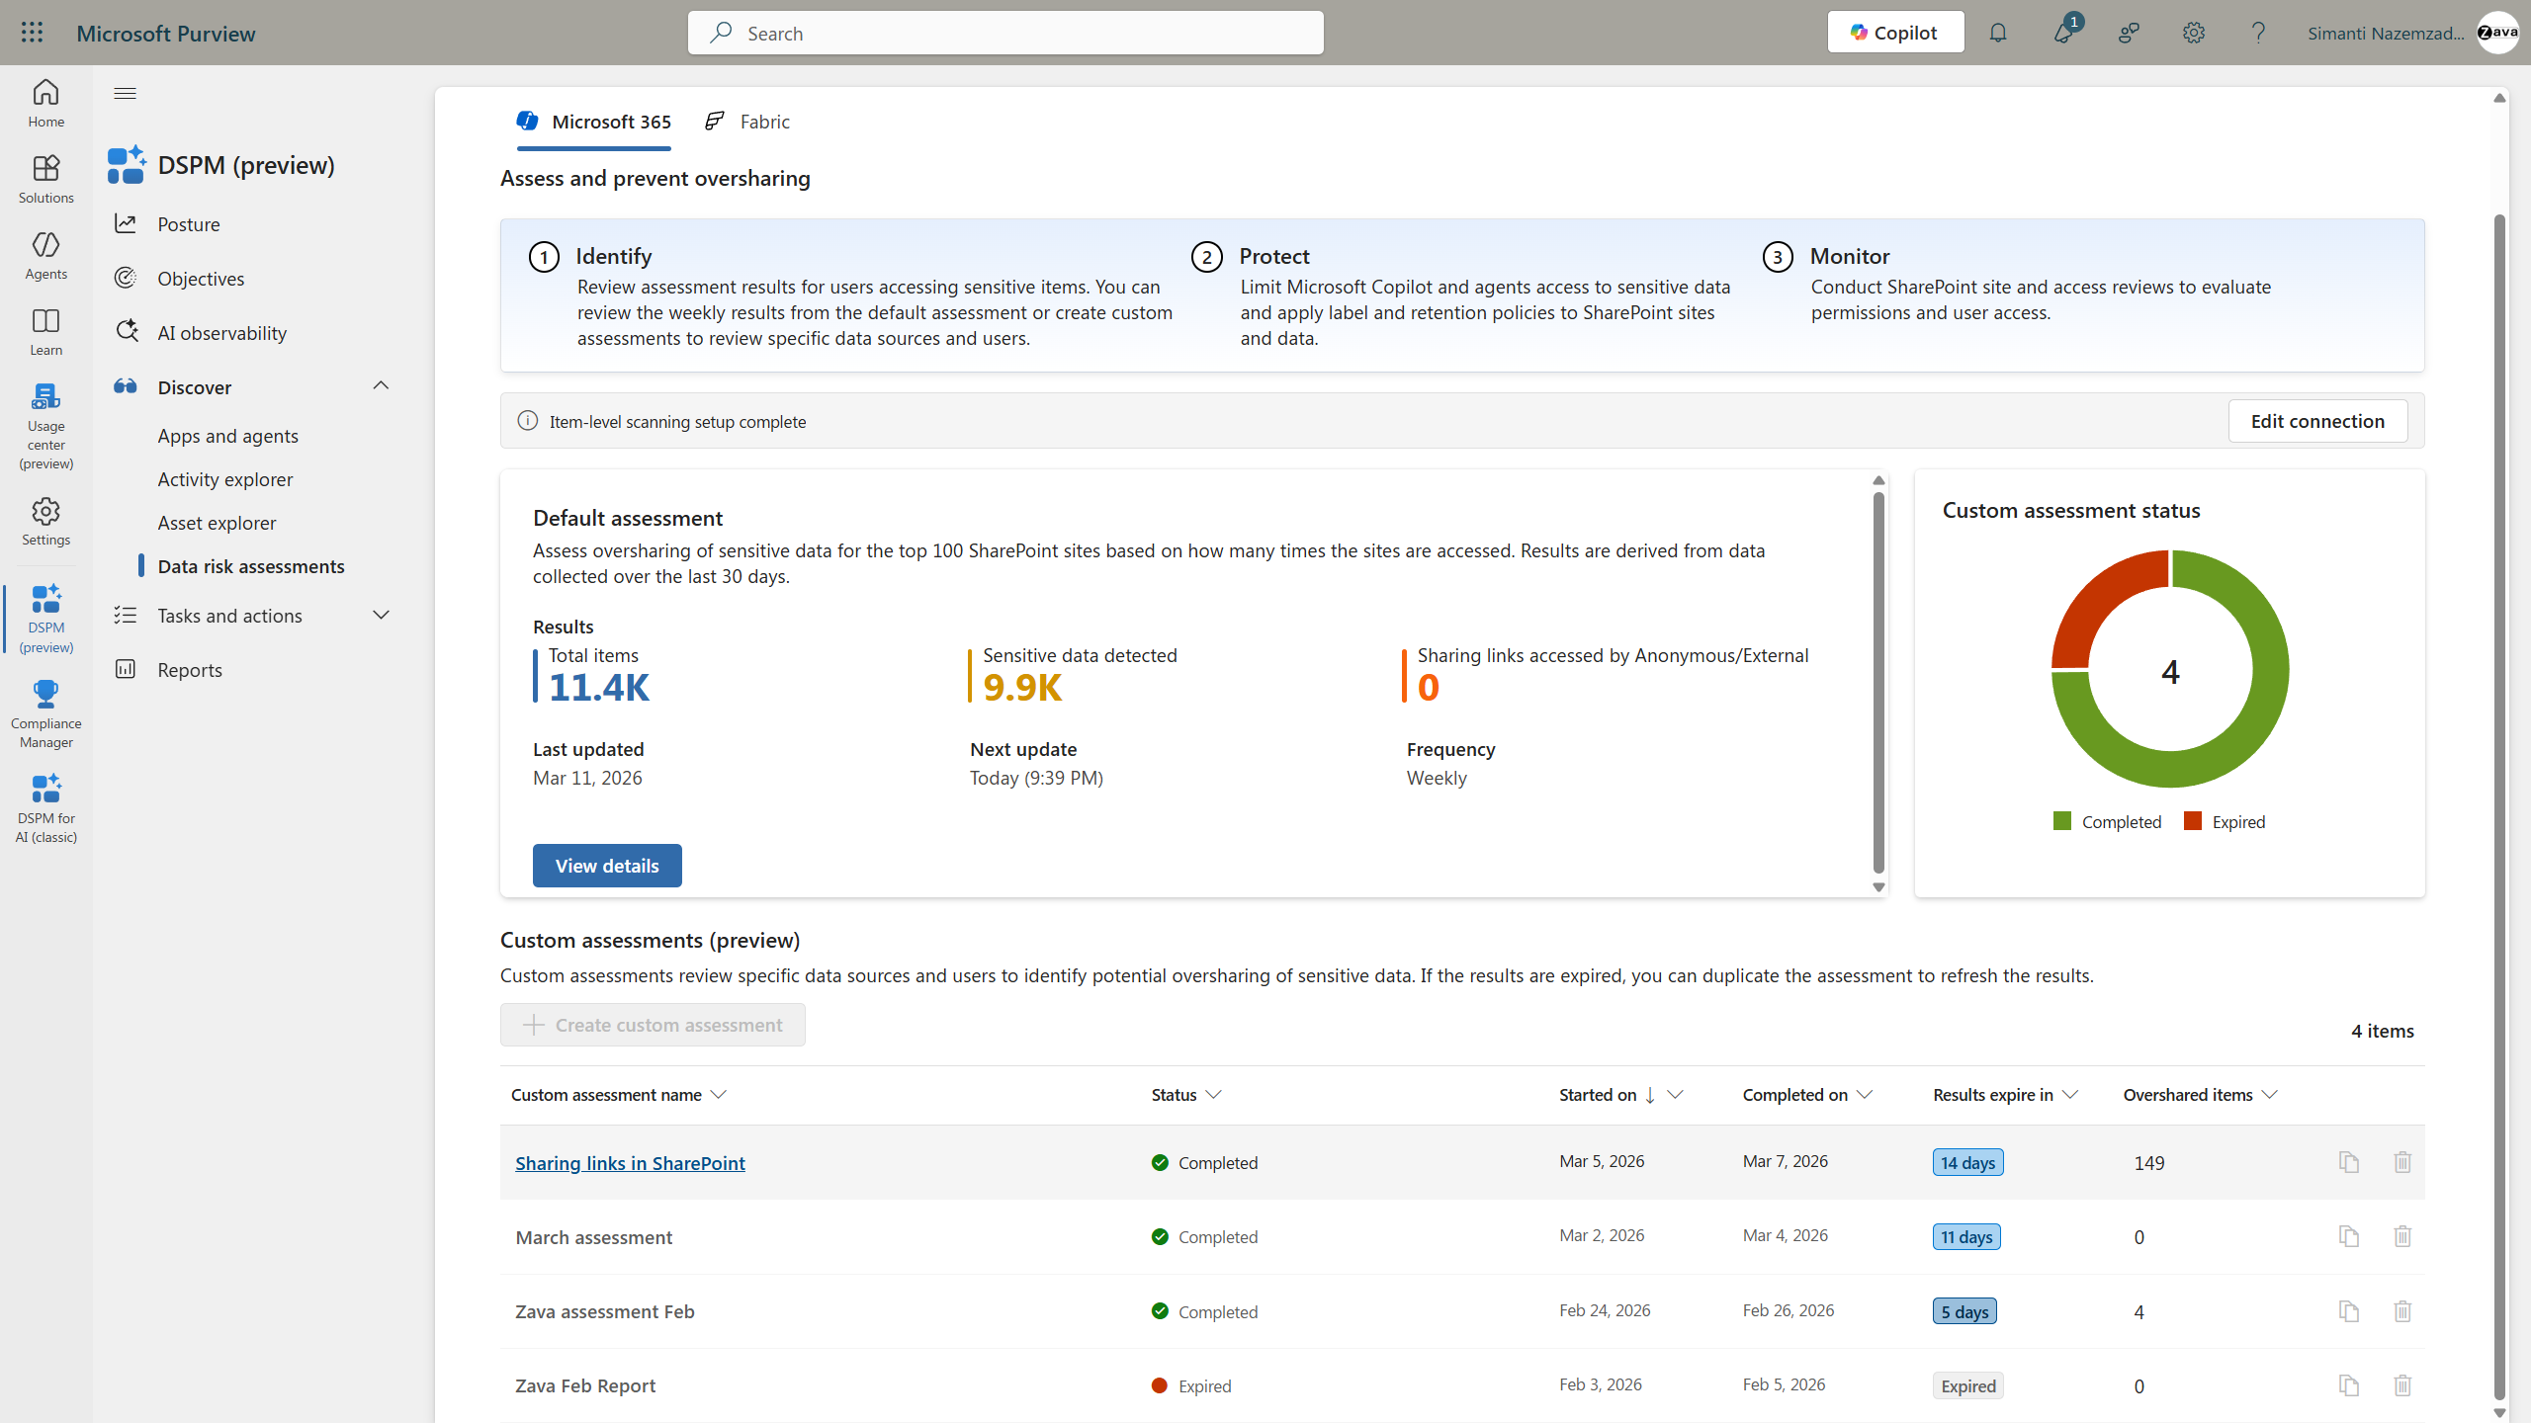Open Learn in the left rail
The width and height of the screenshot is (2531, 1423).
click(x=45, y=331)
